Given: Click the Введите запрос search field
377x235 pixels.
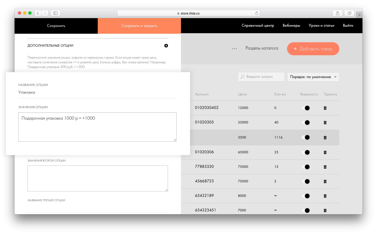Looking at the screenshot, I should point(261,77).
